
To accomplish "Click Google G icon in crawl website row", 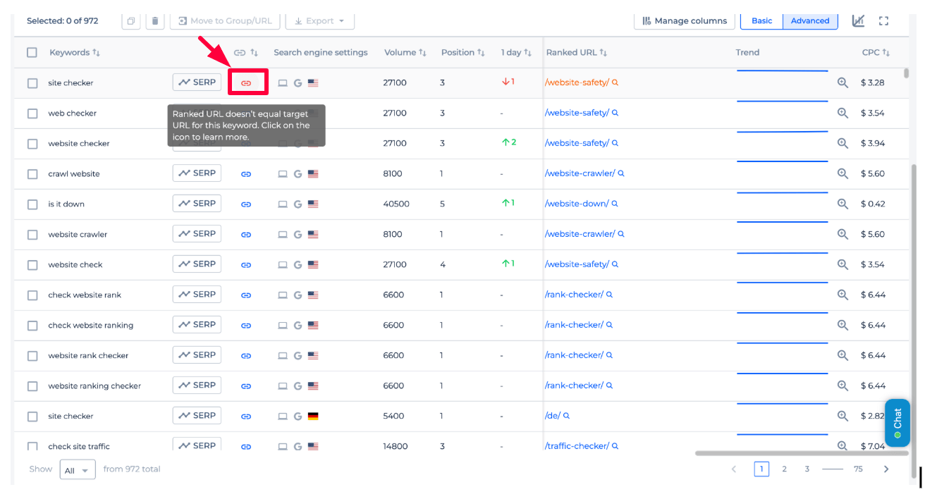I will (x=298, y=174).
